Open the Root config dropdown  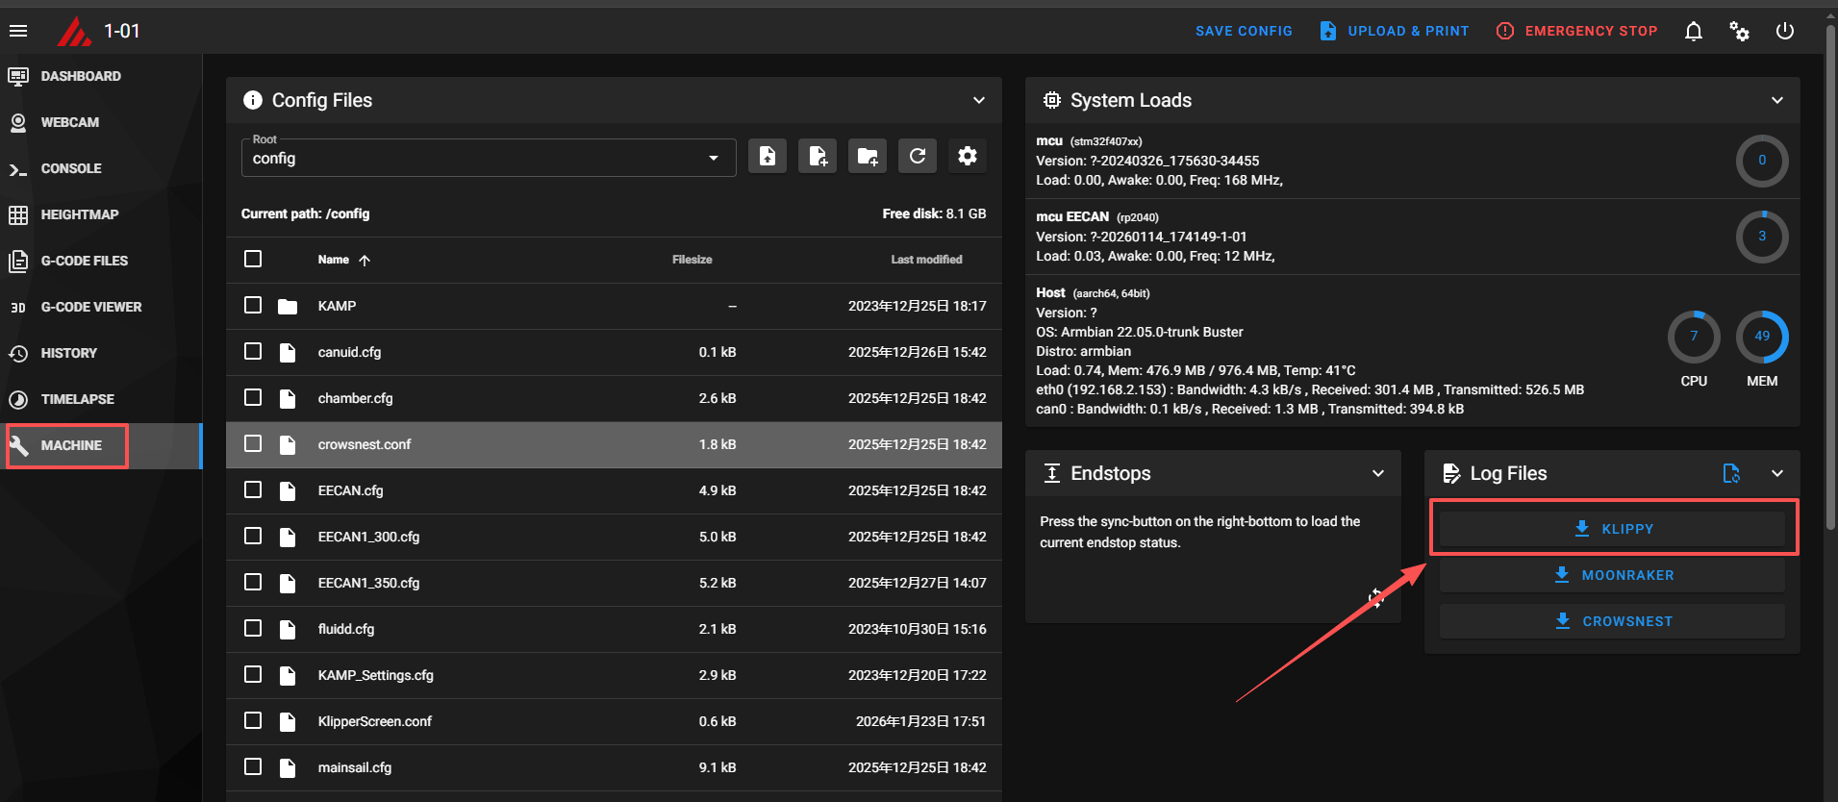pyautogui.click(x=488, y=158)
